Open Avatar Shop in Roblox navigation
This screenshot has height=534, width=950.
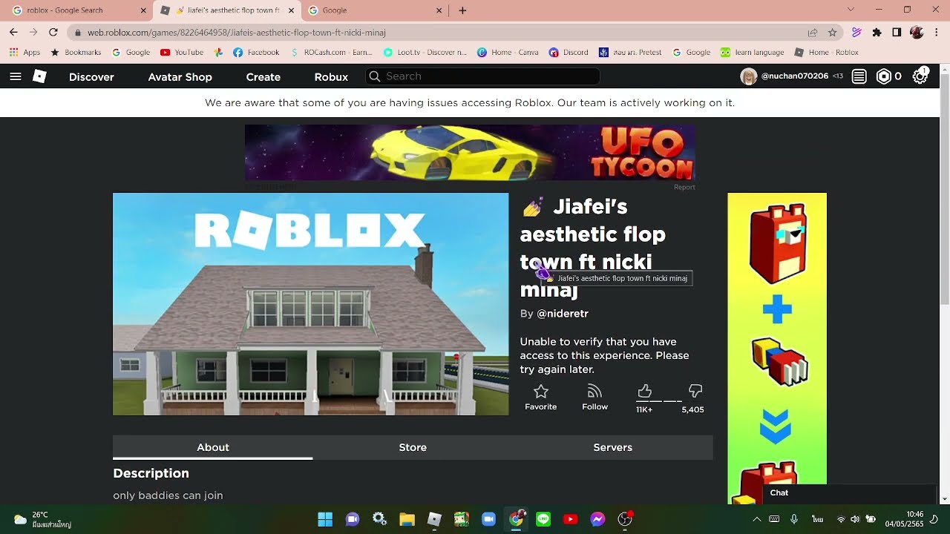coord(180,77)
